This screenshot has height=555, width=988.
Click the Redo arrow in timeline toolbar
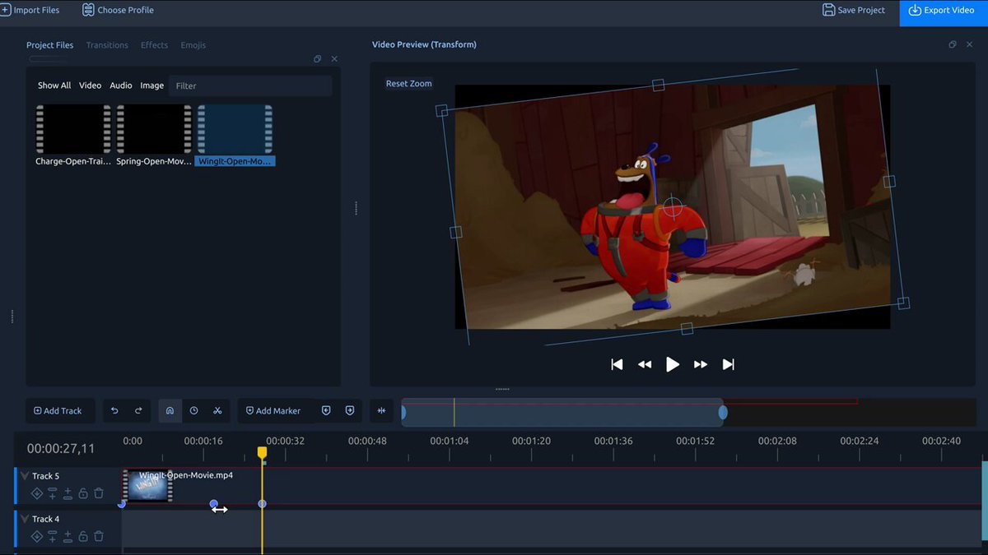point(138,410)
